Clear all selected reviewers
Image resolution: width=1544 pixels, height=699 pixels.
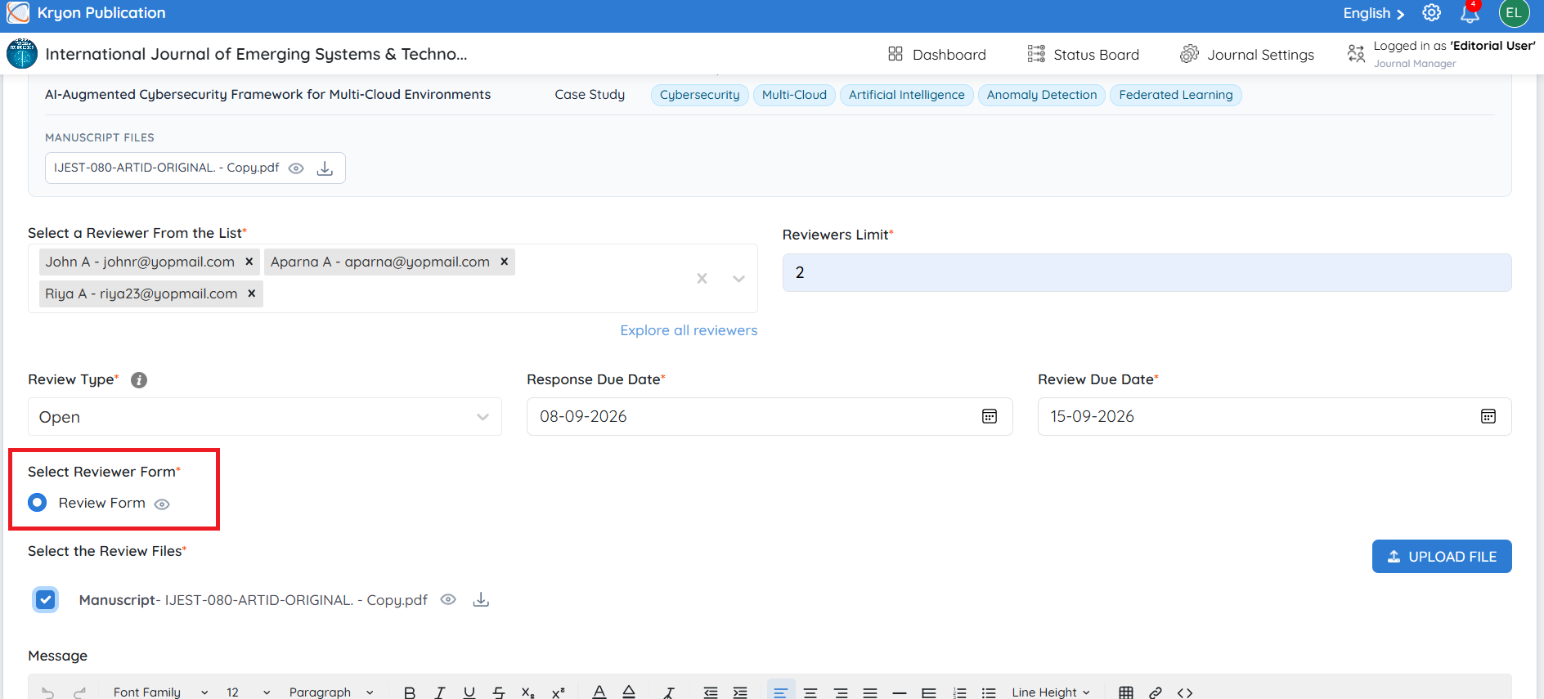[702, 278]
